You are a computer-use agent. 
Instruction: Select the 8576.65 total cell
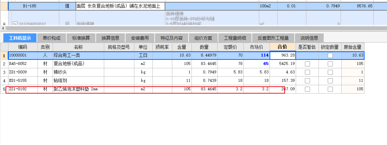point(357,6)
